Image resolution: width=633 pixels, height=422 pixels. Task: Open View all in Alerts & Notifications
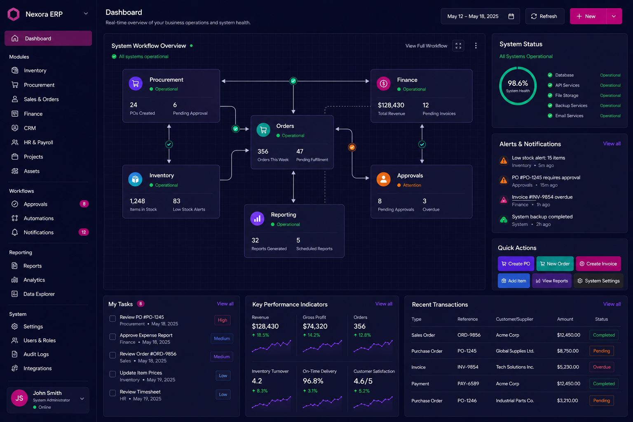(612, 144)
